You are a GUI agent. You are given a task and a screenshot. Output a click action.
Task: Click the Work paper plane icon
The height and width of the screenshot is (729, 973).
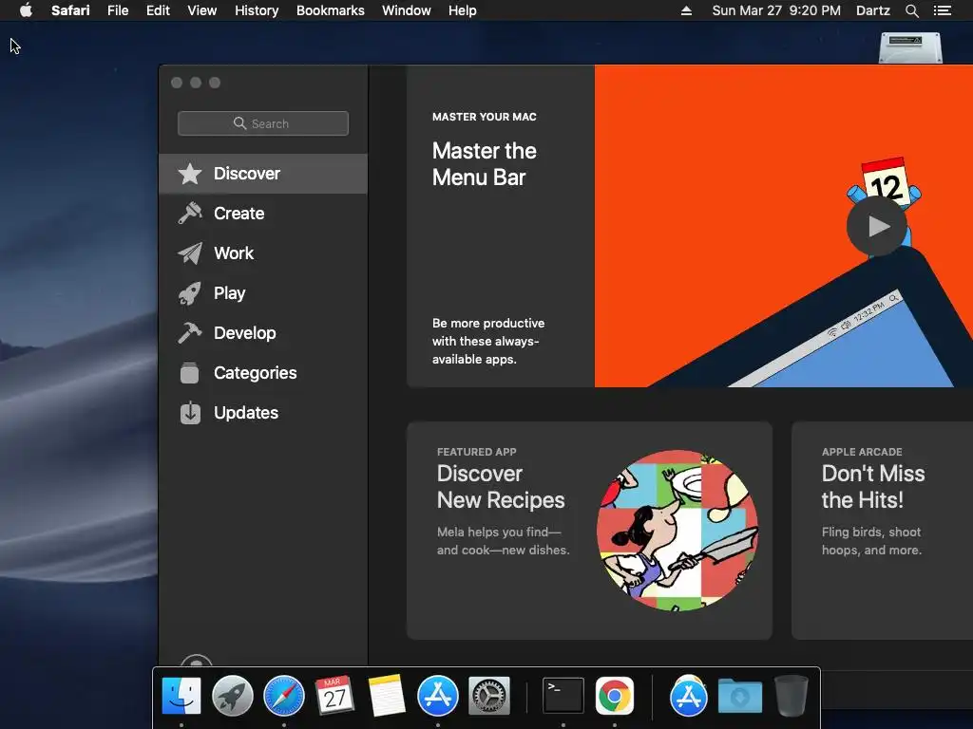point(189,252)
